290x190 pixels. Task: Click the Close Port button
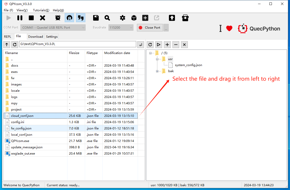(x=150, y=27)
